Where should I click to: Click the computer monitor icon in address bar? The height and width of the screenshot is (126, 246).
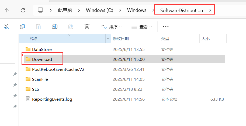pos(40,10)
